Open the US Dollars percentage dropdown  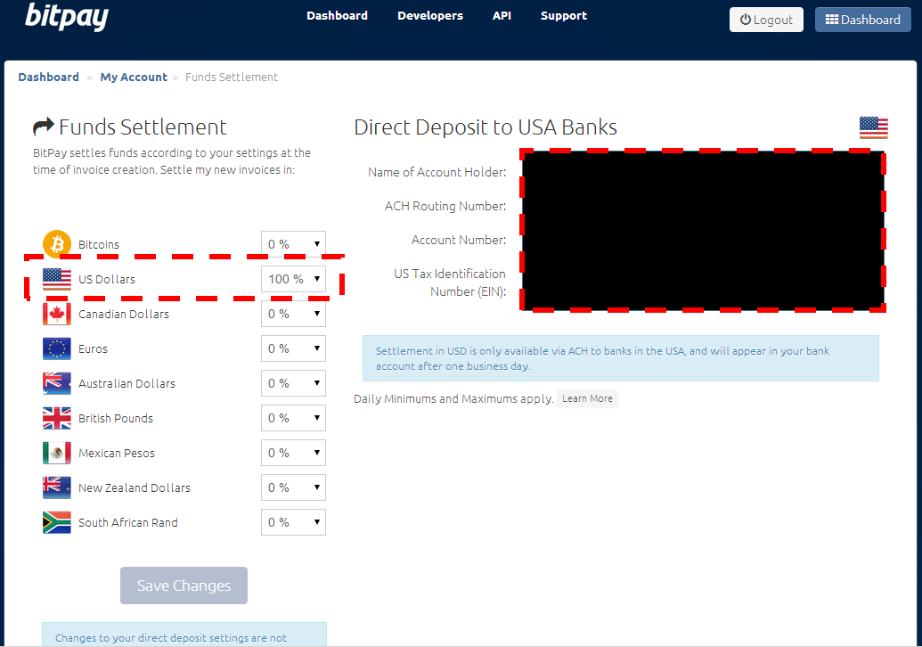point(293,279)
